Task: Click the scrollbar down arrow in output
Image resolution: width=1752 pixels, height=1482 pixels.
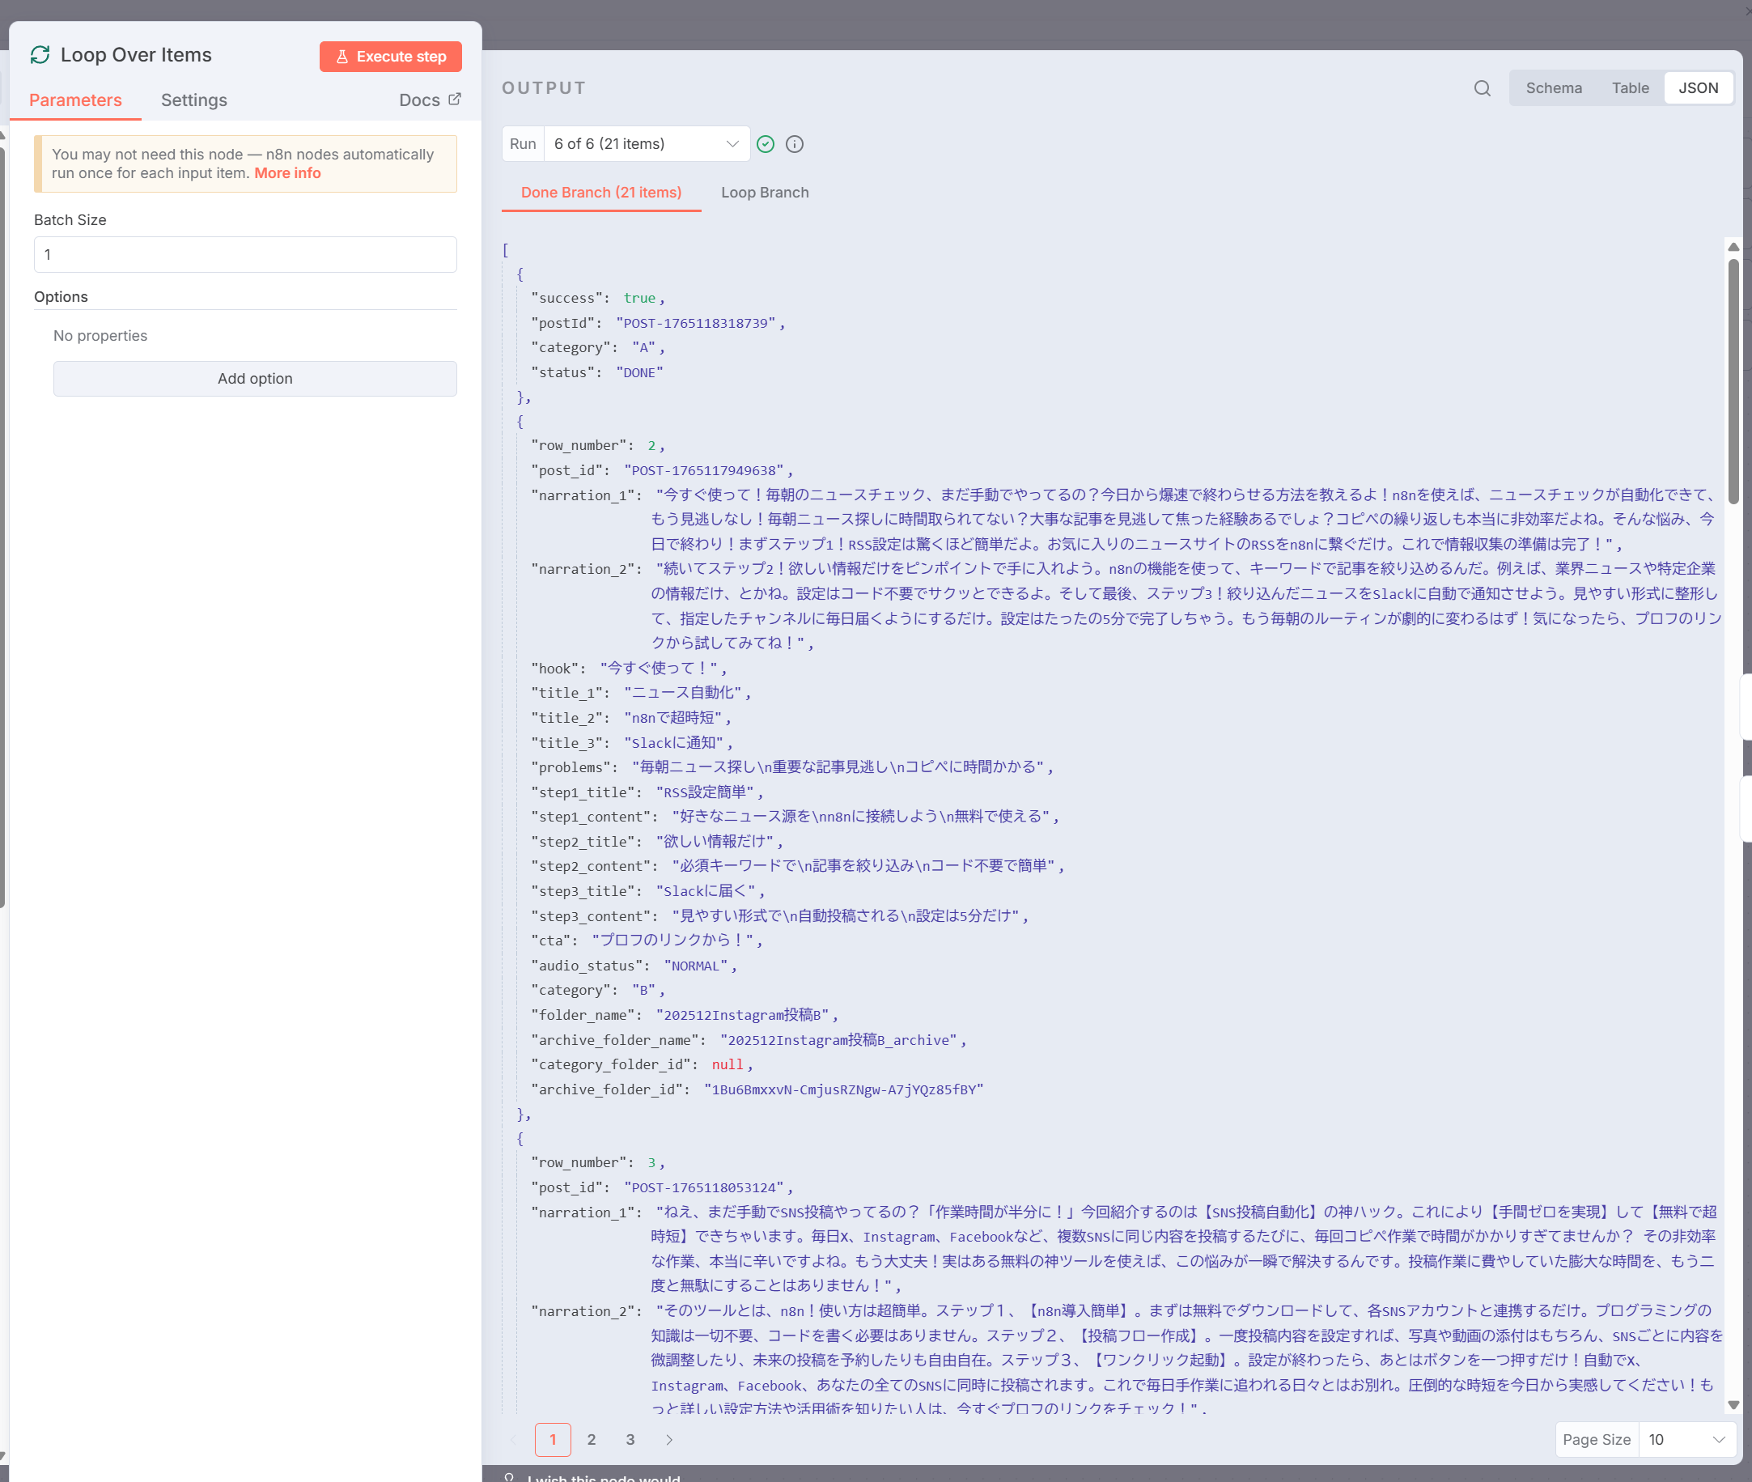Action: [1733, 1405]
